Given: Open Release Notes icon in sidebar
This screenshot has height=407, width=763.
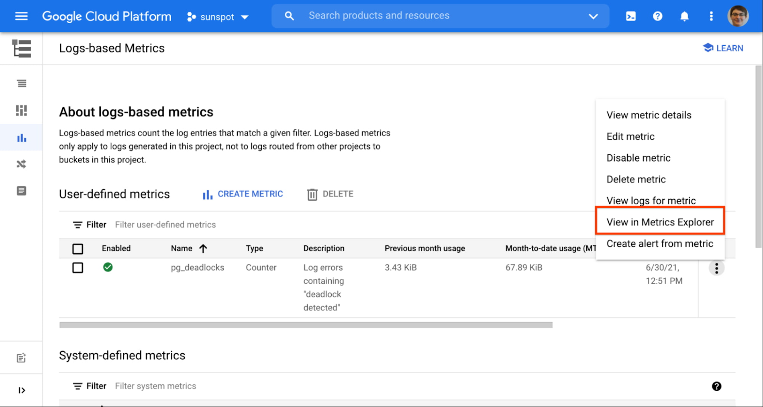Looking at the screenshot, I should pyautogui.click(x=21, y=358).
